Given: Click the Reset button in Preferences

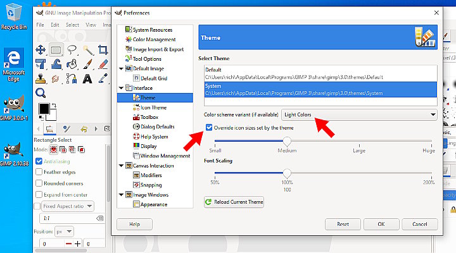Looking at the screenshot, I should 343,225.
